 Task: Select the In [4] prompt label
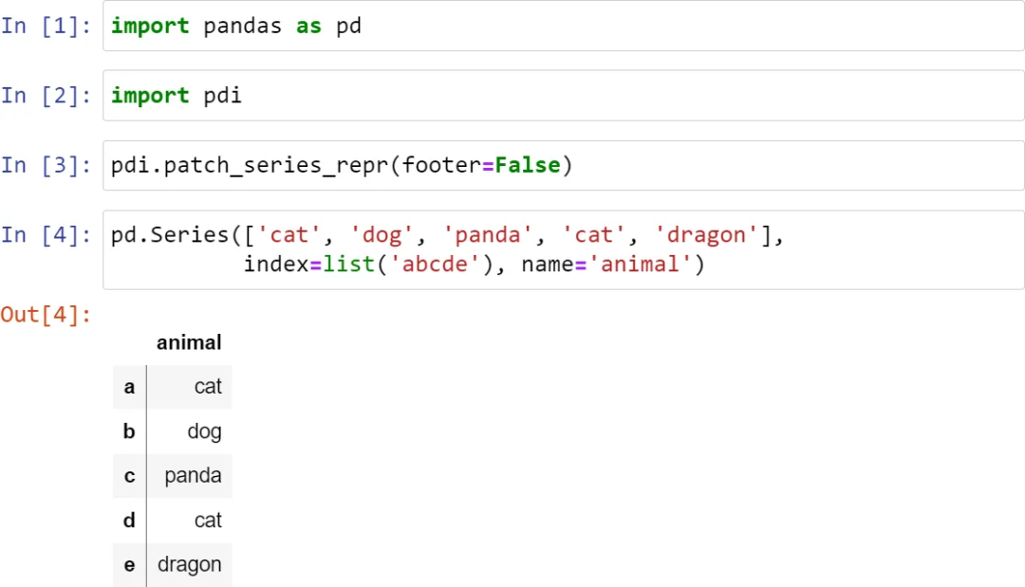(x=47, y=235)
